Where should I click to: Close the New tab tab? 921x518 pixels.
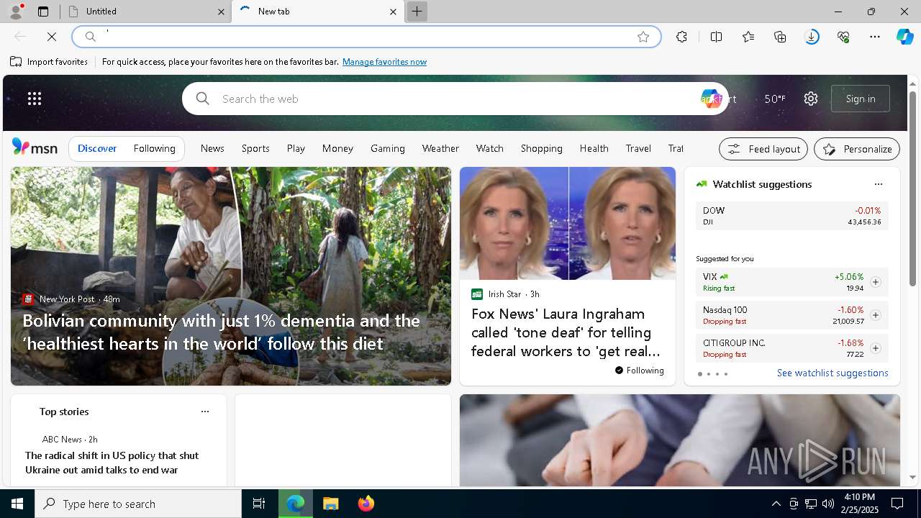[x=393, y=12]
